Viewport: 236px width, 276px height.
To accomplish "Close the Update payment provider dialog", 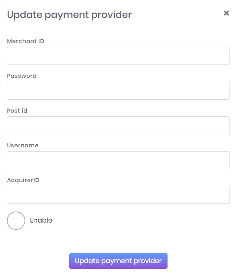I will pyautogui.click(x=226, y=13).
